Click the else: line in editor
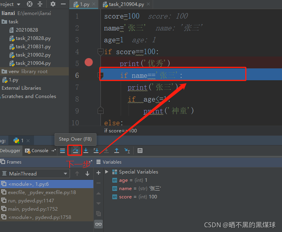Screen dimensions: 282x232 (114, 123)
